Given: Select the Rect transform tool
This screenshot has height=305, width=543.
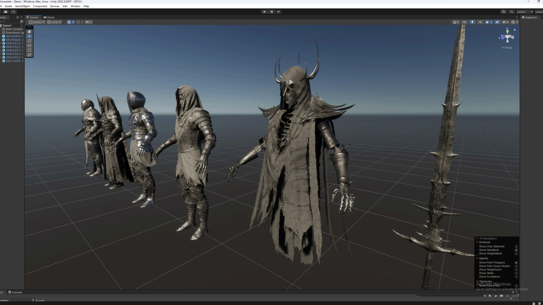Looking at the screenshot, I should (x=29, y=50).
